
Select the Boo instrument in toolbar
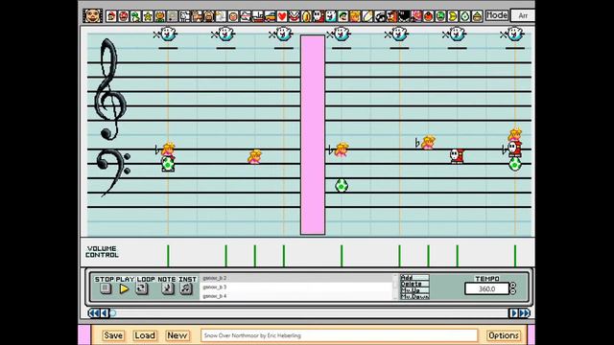coord(331,16)
